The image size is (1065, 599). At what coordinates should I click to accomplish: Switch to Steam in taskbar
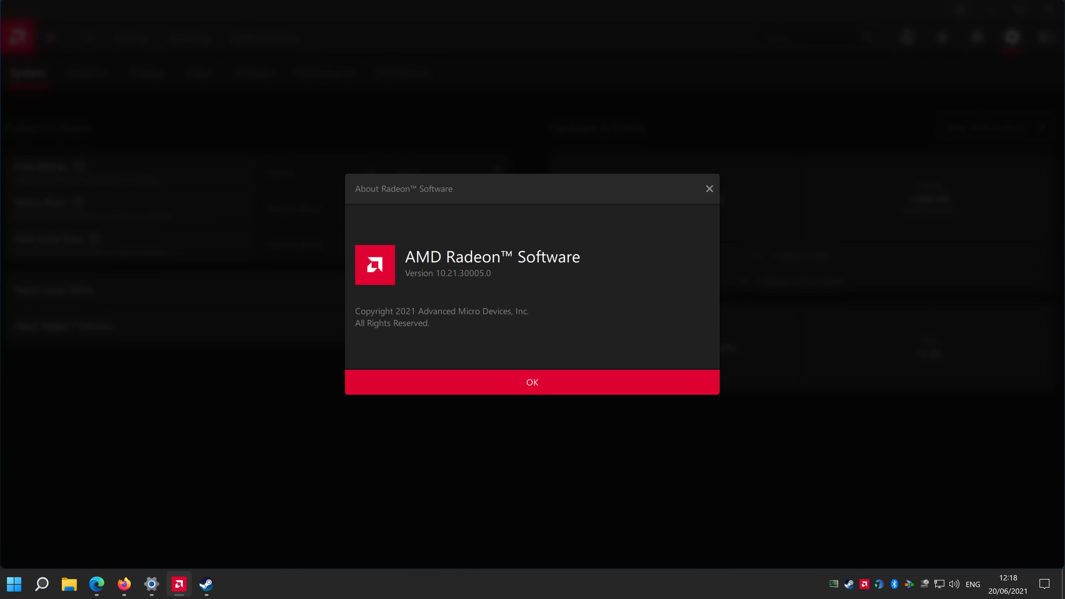(x=206, y=584)
